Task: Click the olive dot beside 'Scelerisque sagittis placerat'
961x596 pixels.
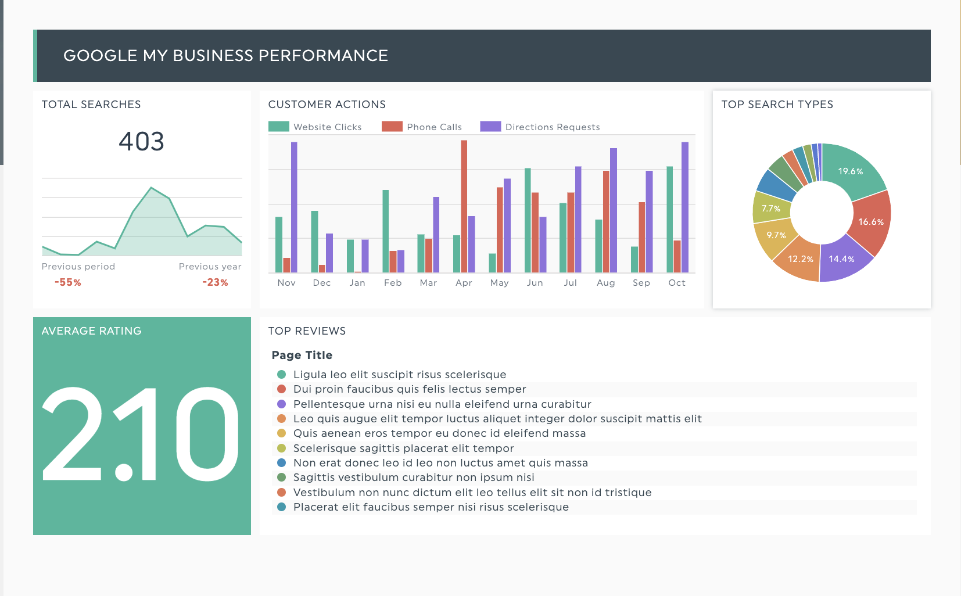Action: point(281,448)
